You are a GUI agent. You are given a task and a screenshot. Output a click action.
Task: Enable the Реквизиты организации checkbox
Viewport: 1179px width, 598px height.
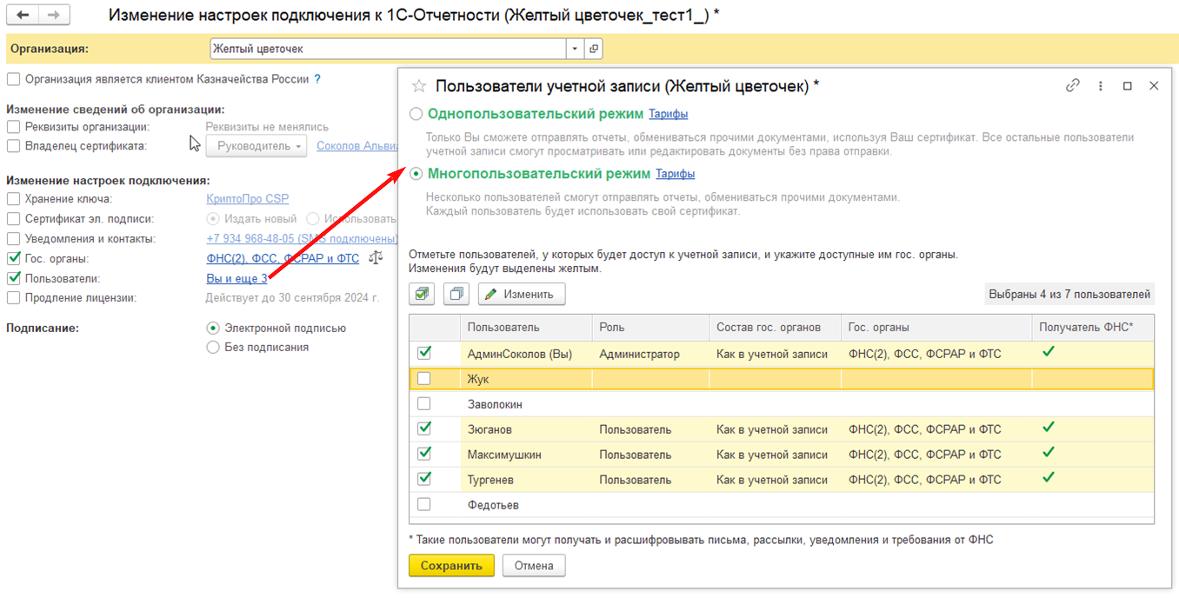click(x=14, y=127)
